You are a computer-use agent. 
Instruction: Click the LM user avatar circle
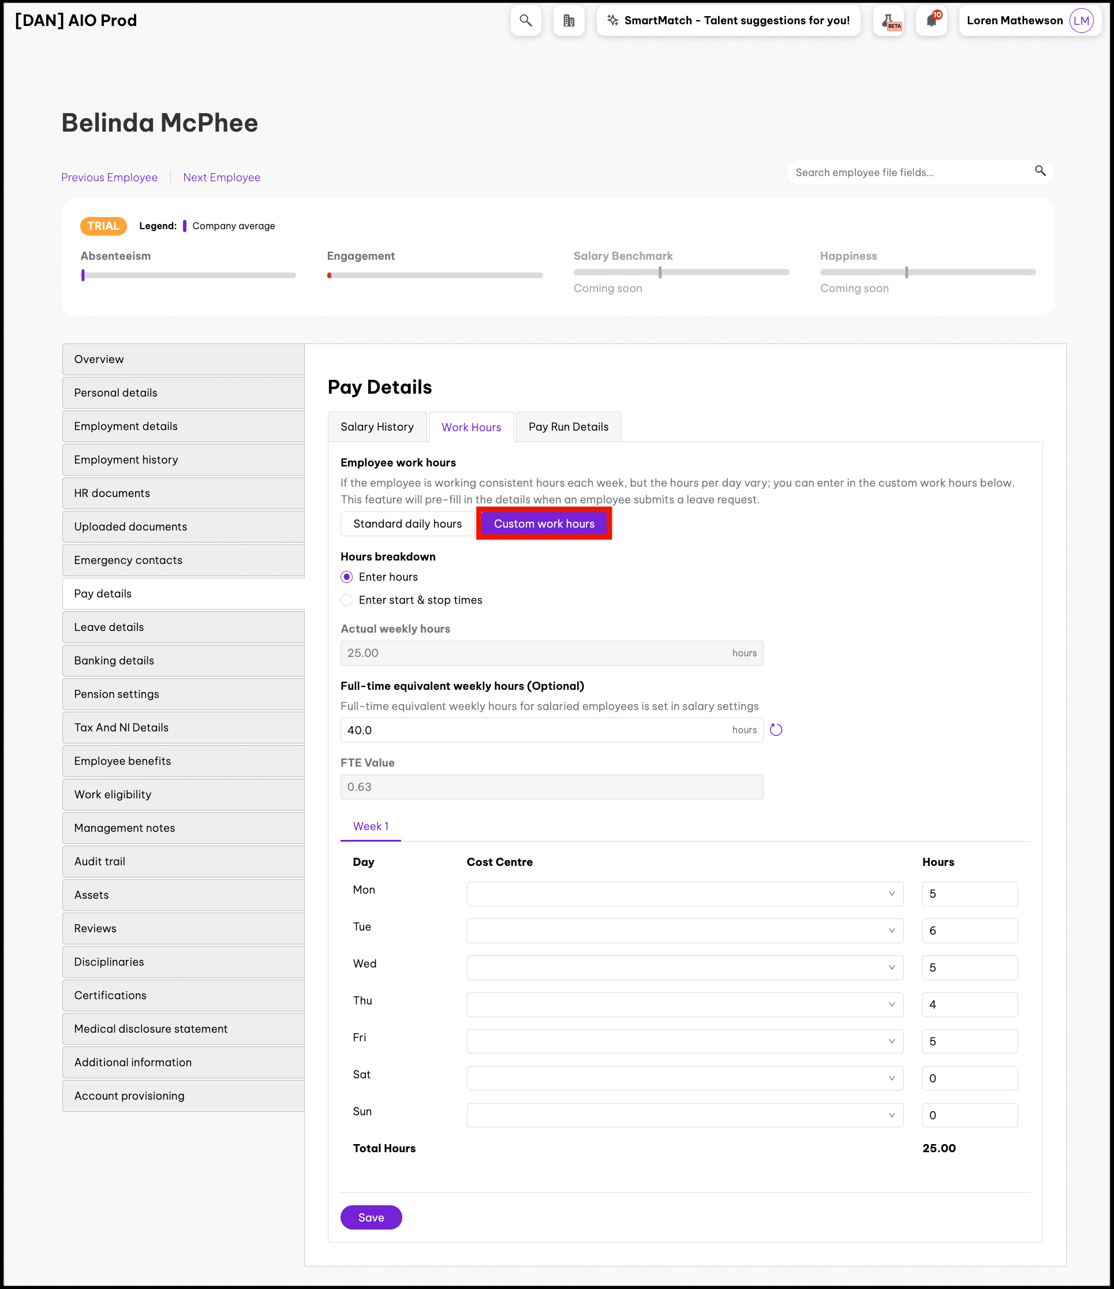(x=1081, y=21)
